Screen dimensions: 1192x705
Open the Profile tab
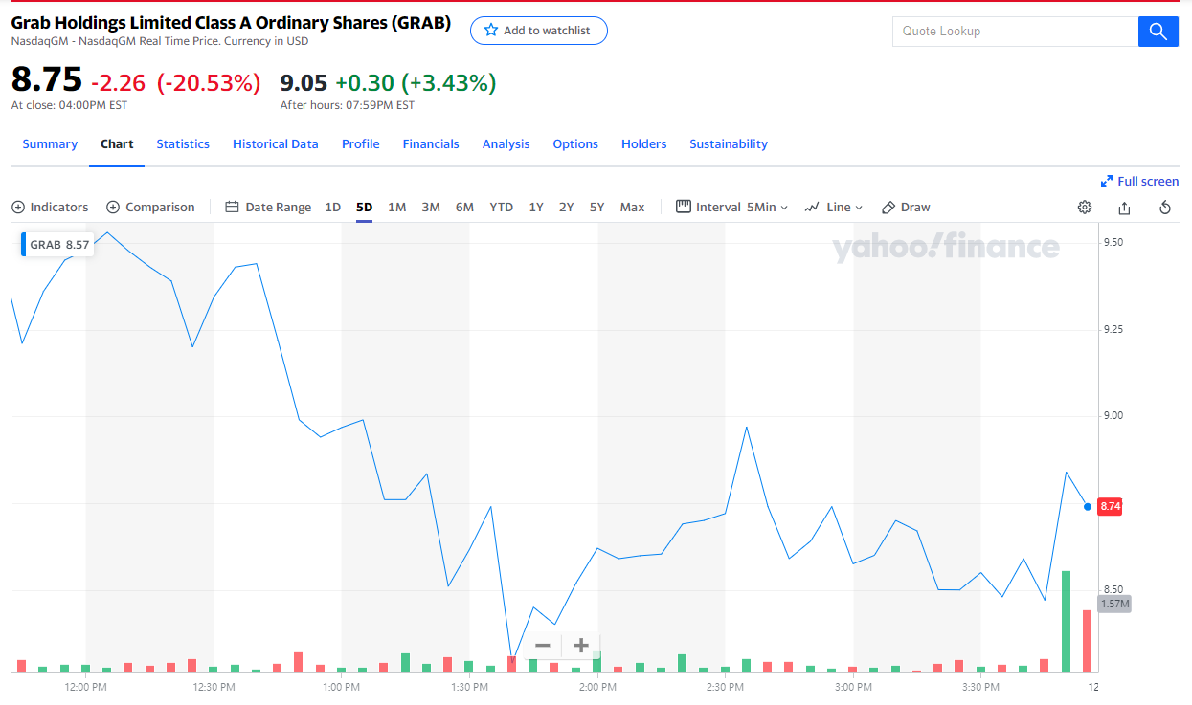point(361,144)
